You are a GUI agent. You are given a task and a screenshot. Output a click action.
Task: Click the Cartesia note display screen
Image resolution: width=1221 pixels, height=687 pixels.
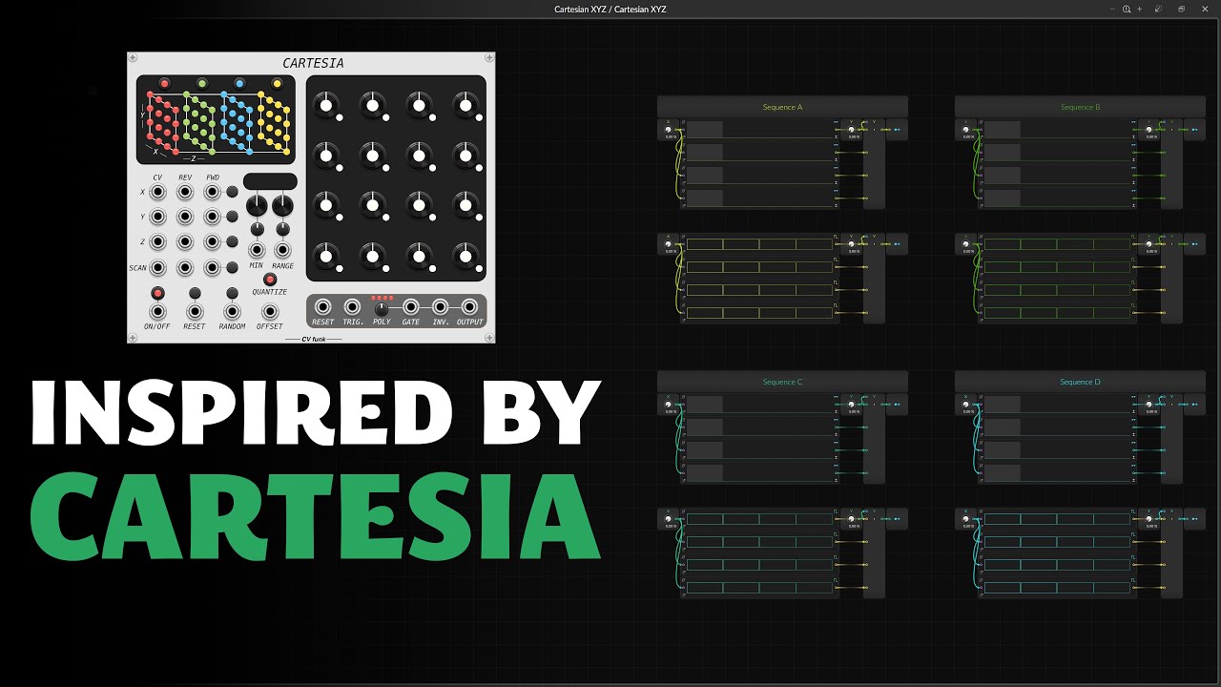270,181
